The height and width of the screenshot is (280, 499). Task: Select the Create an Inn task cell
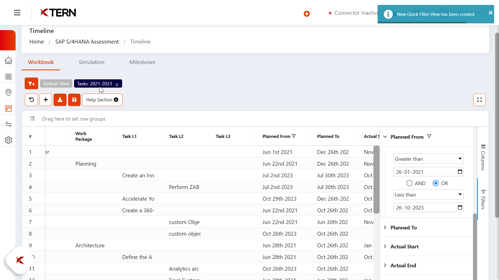click(138, 175)
